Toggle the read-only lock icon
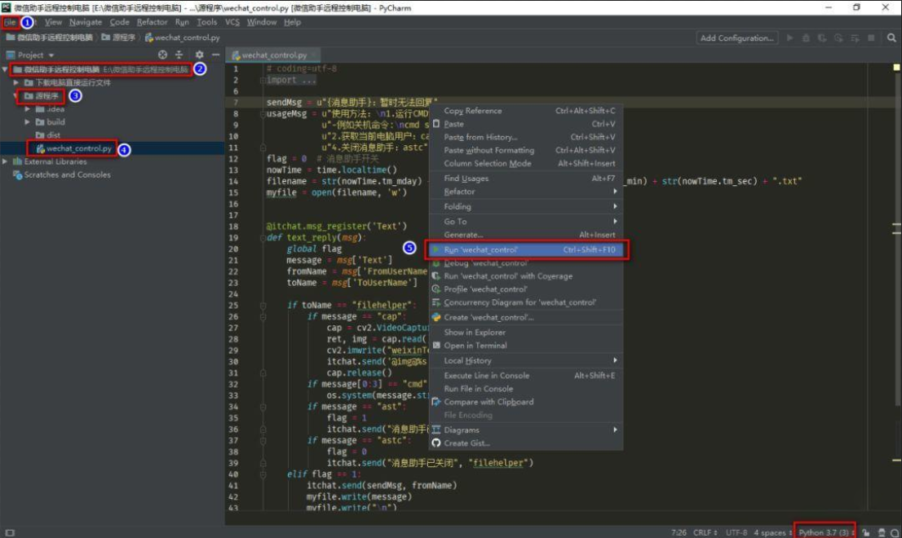902x538 pixels. click(x=866, y=533)
